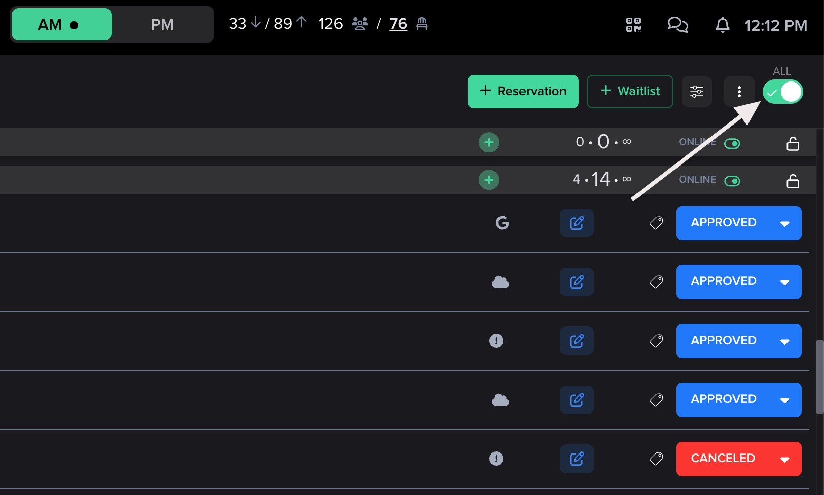Click the + Waitlist button
This screenshot has width=824, height=495.
[629, 92]
